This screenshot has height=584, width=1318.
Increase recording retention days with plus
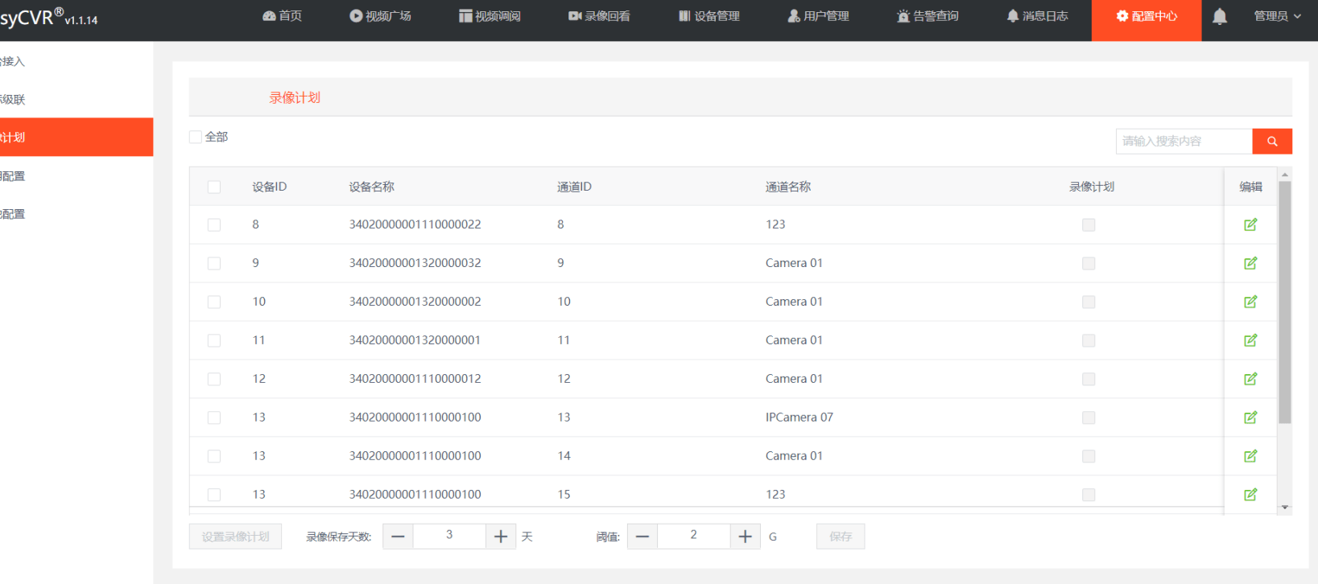click(x=501, y=537)
